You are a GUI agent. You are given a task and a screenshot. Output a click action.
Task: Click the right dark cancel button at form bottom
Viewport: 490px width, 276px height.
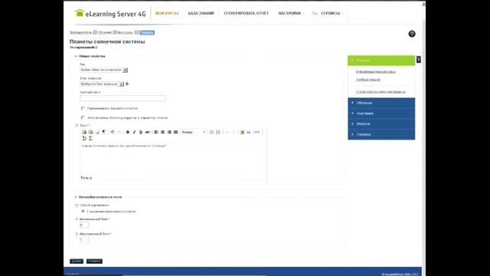tap(94, 261)
